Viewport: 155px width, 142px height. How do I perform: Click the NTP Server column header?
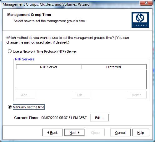tap(49, 67)
